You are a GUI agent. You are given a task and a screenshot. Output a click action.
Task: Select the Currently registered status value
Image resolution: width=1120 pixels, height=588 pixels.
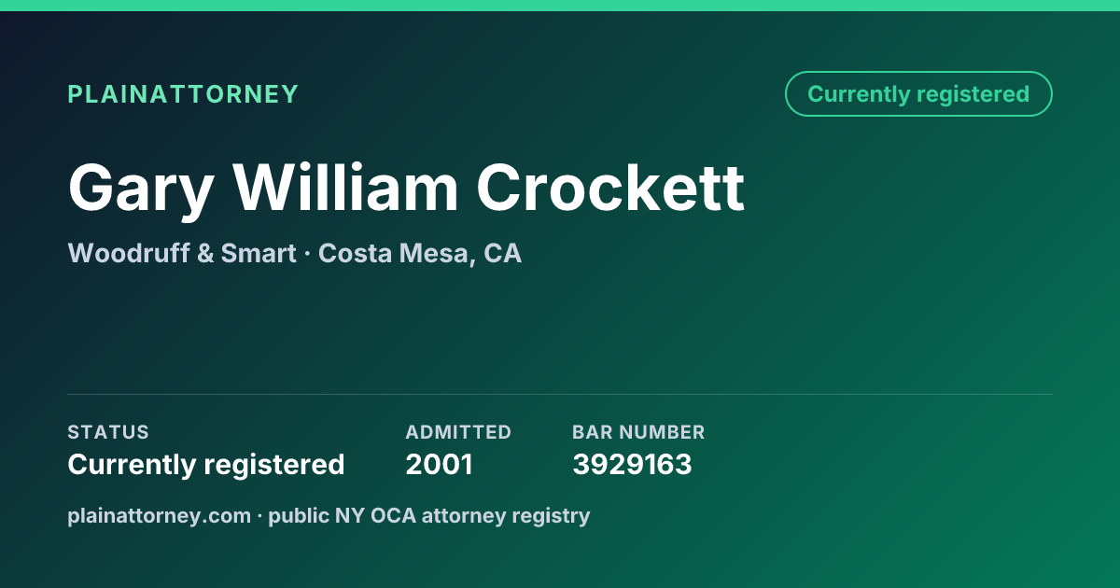coord(206,465)
